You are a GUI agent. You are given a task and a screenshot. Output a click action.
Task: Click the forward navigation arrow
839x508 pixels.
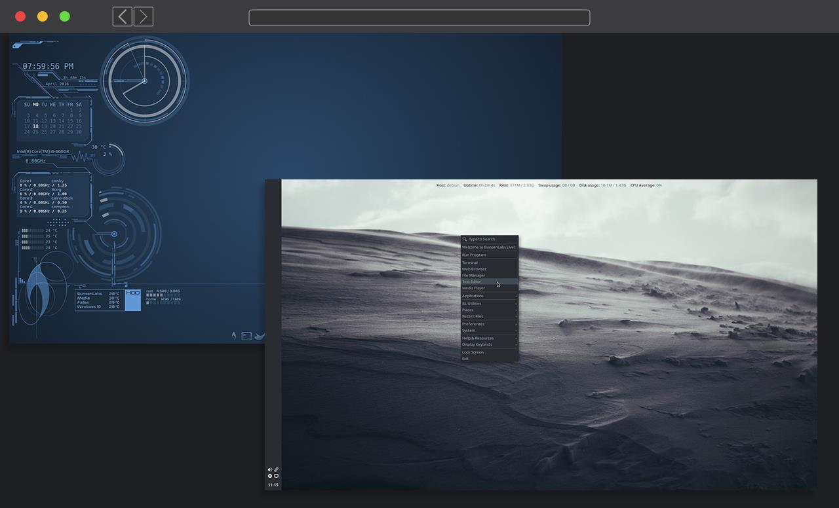[144, 16]
